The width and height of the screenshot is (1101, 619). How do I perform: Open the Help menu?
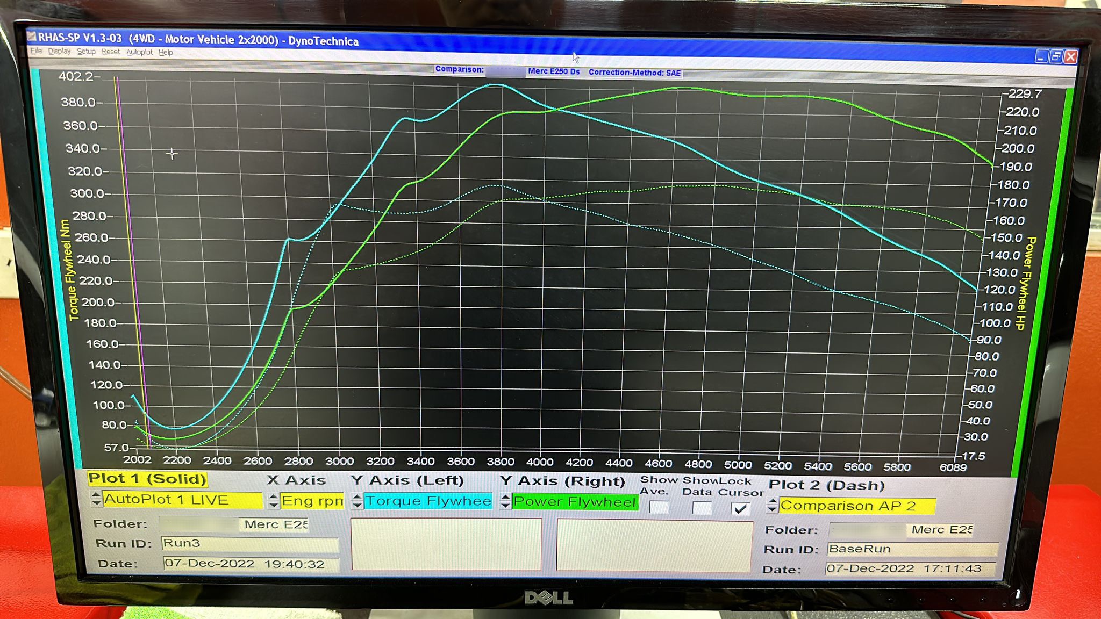coord(166,52)
